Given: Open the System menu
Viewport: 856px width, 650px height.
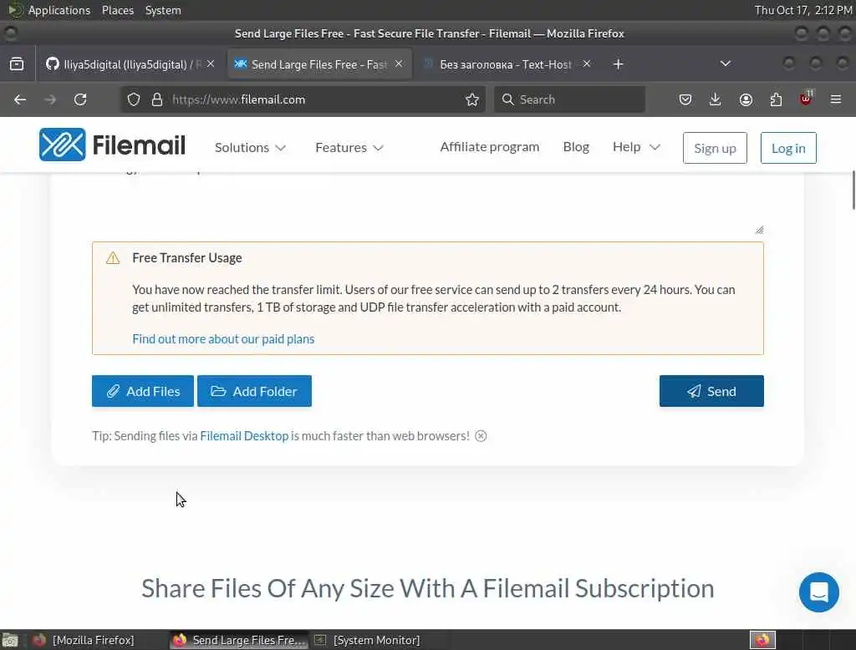Looking at the screenshot, I should point(163,10).
